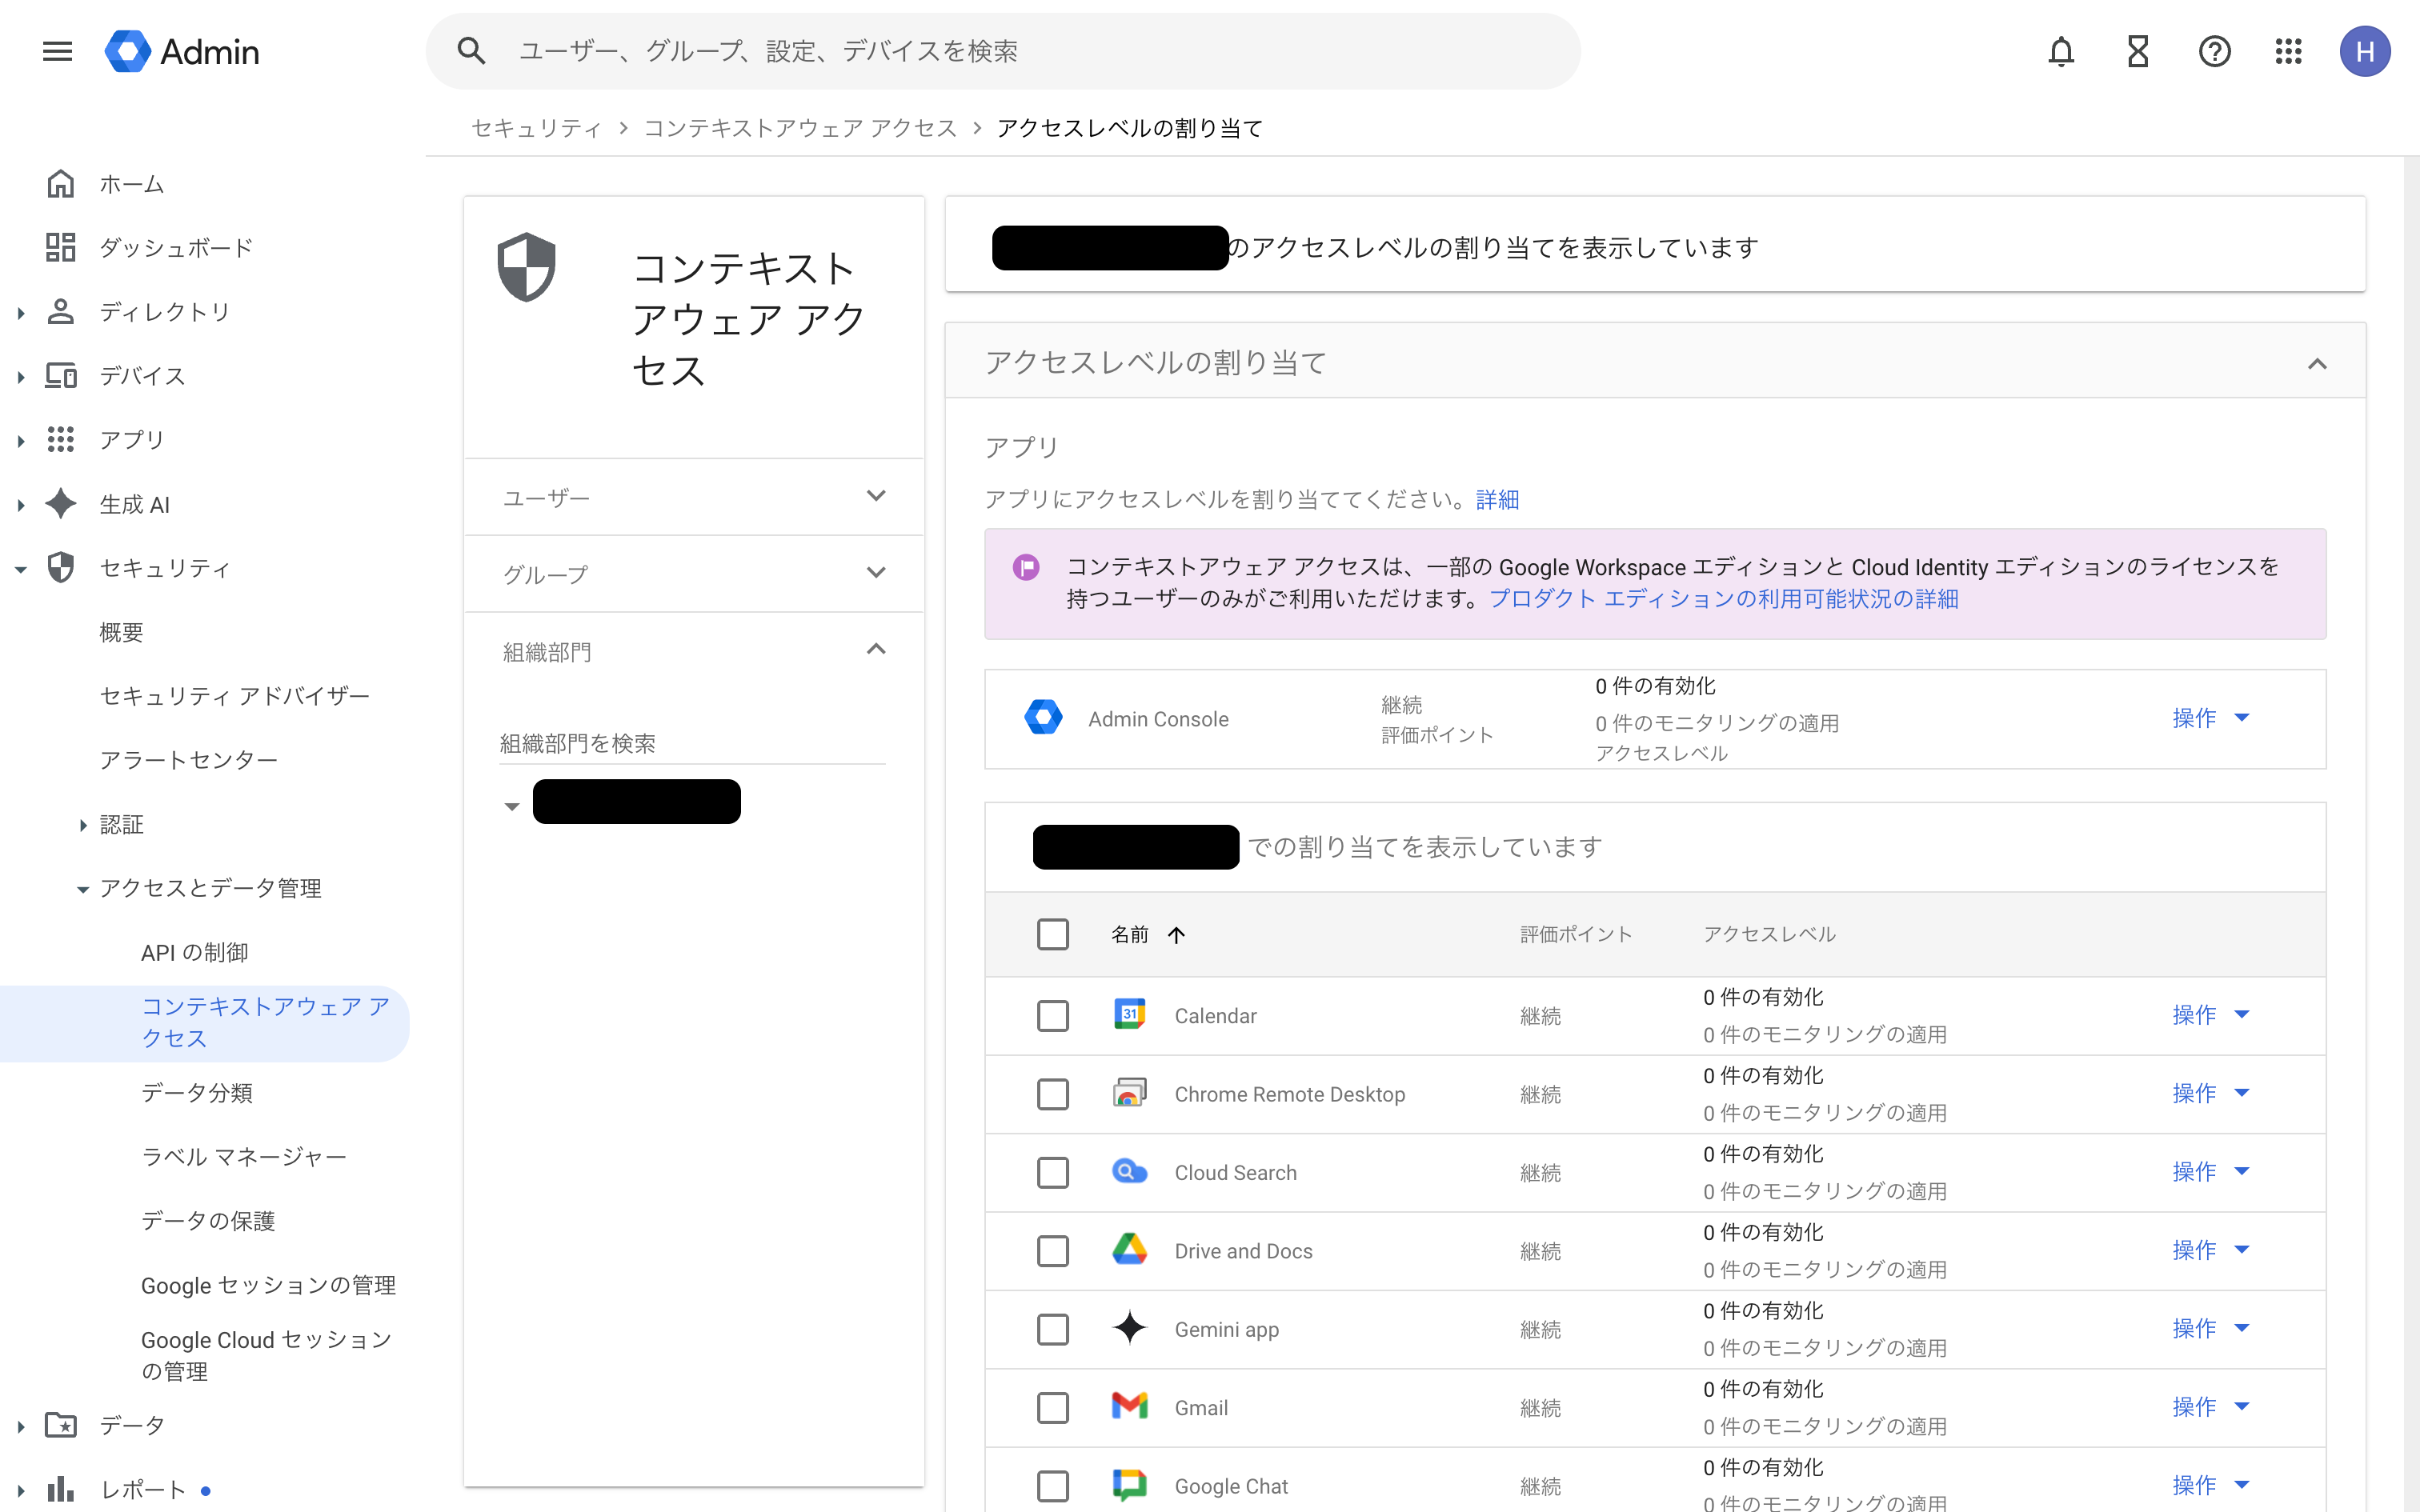
Task: Click the Drive and Docs icon
Action: tap(1129, 1250)
